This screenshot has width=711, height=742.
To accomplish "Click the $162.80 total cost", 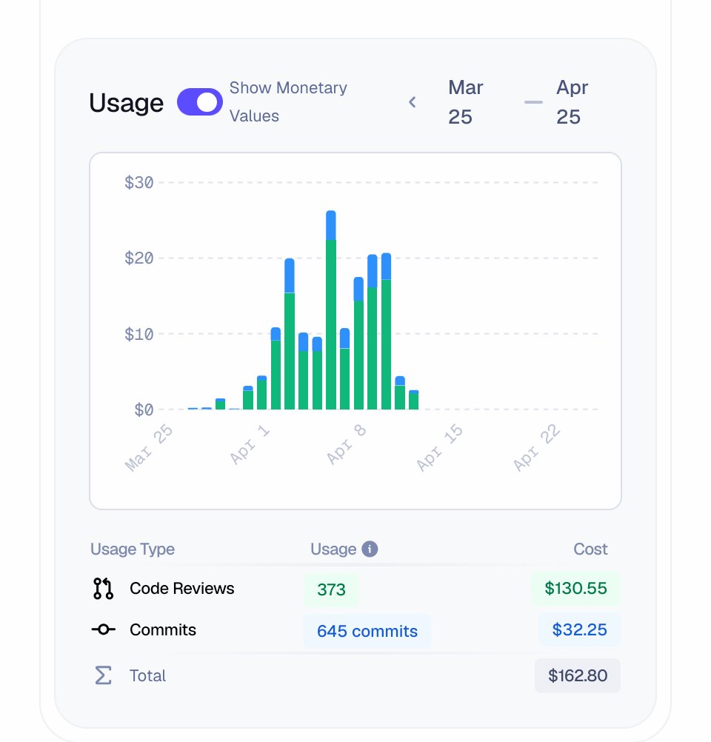I will coord(578,675).
